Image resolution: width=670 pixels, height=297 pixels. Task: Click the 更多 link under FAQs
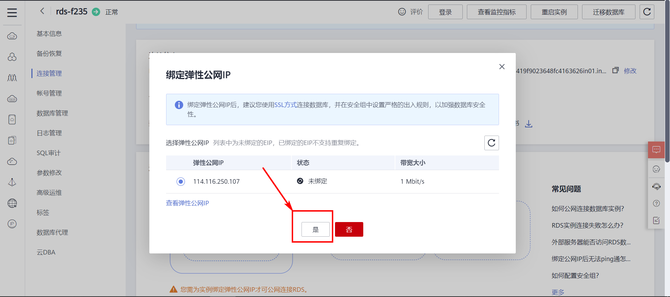point(558,292)
